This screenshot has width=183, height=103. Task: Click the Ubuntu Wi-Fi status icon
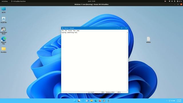[x=170, y=1]
